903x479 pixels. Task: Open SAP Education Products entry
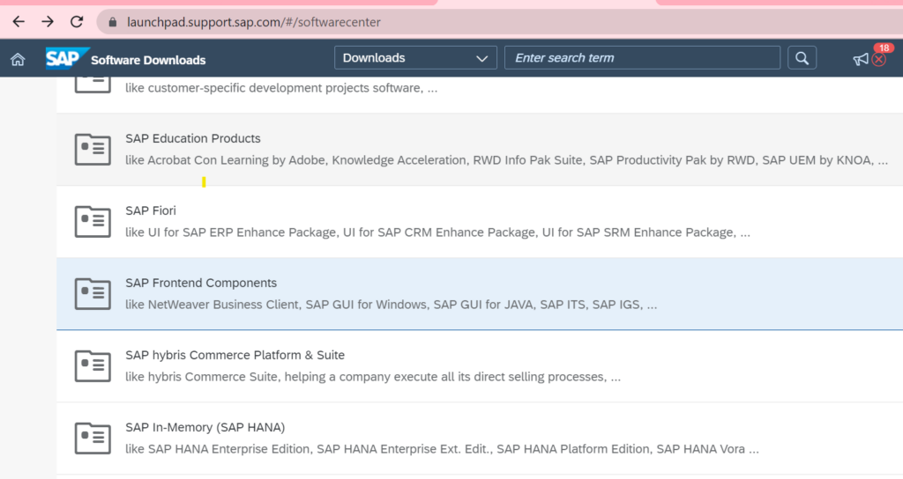click(193, 138)
